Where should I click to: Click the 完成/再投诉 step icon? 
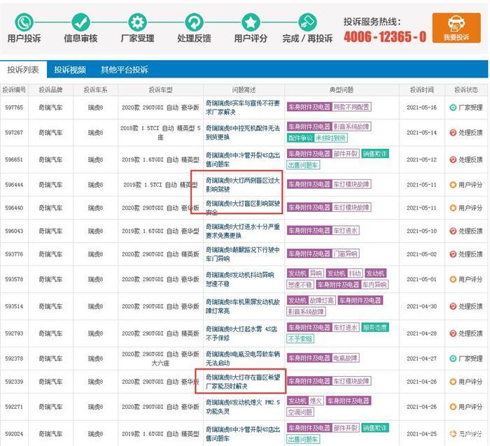307,22
